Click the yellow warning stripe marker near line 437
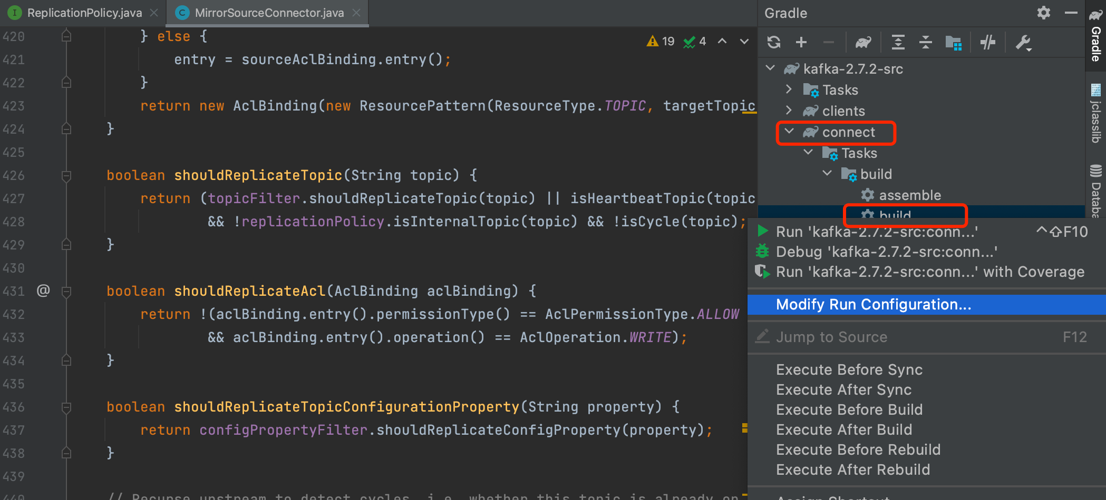This screenshot has height=500, width=1106. tap(744, 427)
